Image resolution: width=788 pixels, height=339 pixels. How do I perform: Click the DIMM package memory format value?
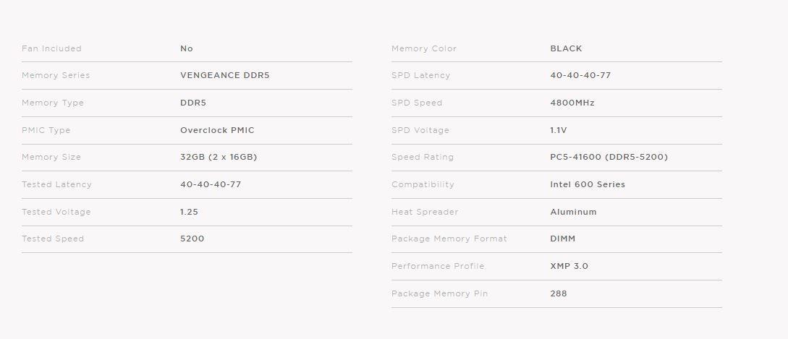(562, 239)
